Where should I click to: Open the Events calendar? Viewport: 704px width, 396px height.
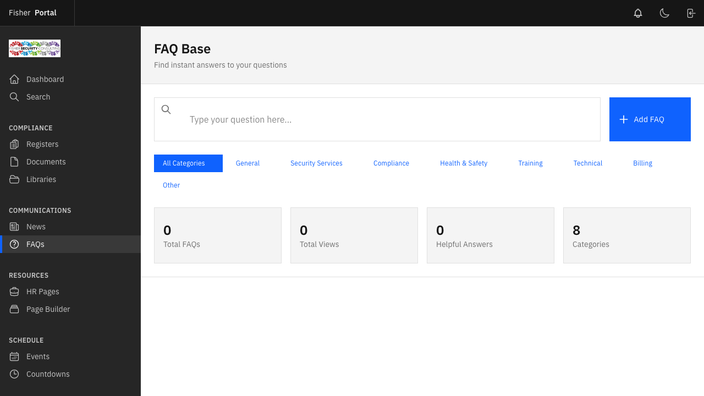(37, 356)
